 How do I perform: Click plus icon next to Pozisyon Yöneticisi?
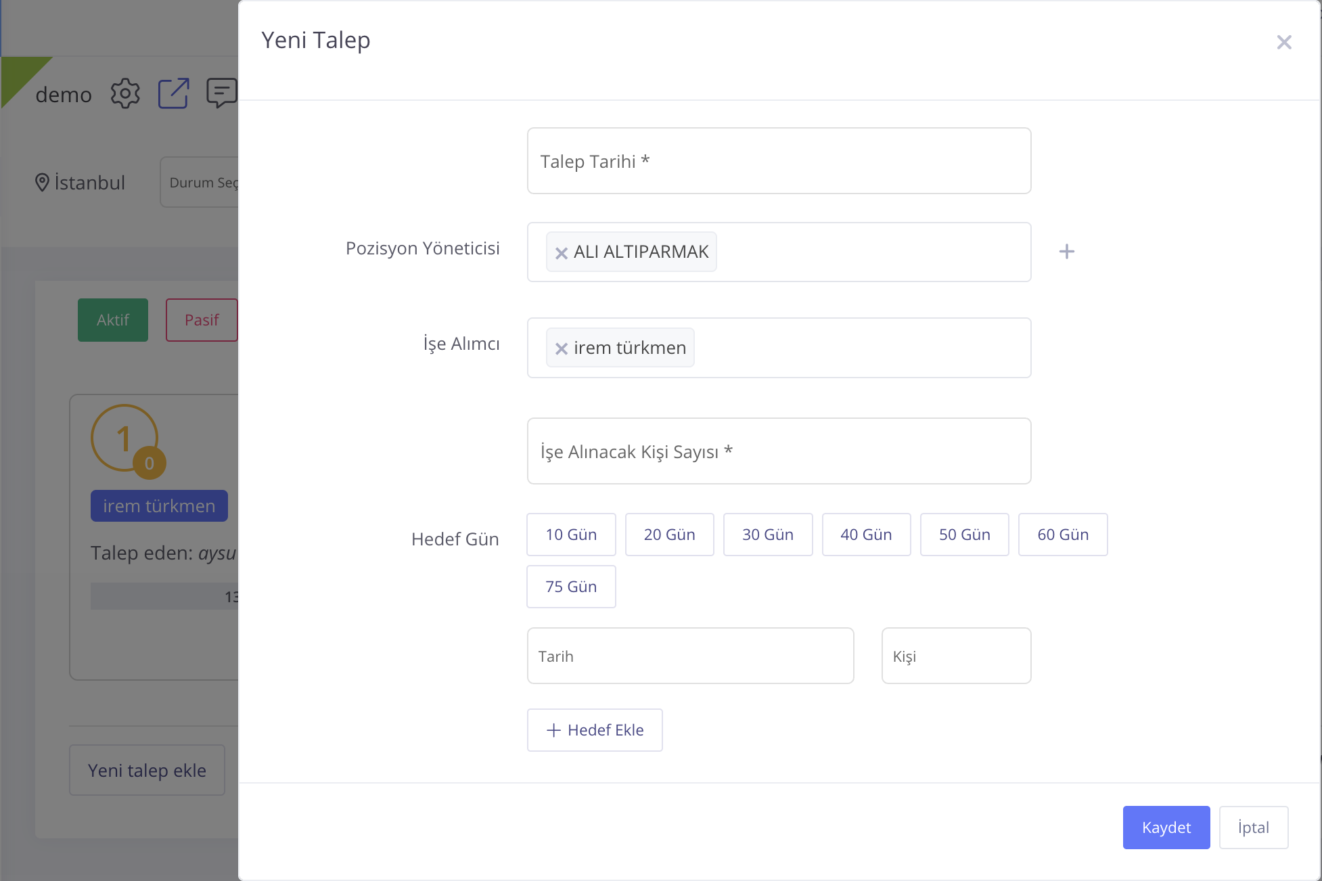1066,252
